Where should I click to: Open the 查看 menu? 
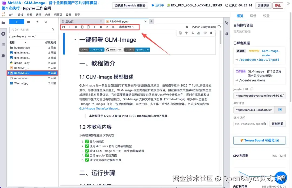pos(29,15)
